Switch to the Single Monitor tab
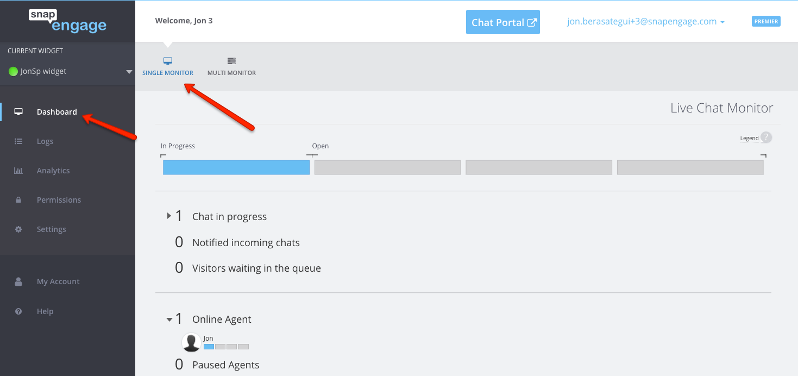 click(168, 66)
